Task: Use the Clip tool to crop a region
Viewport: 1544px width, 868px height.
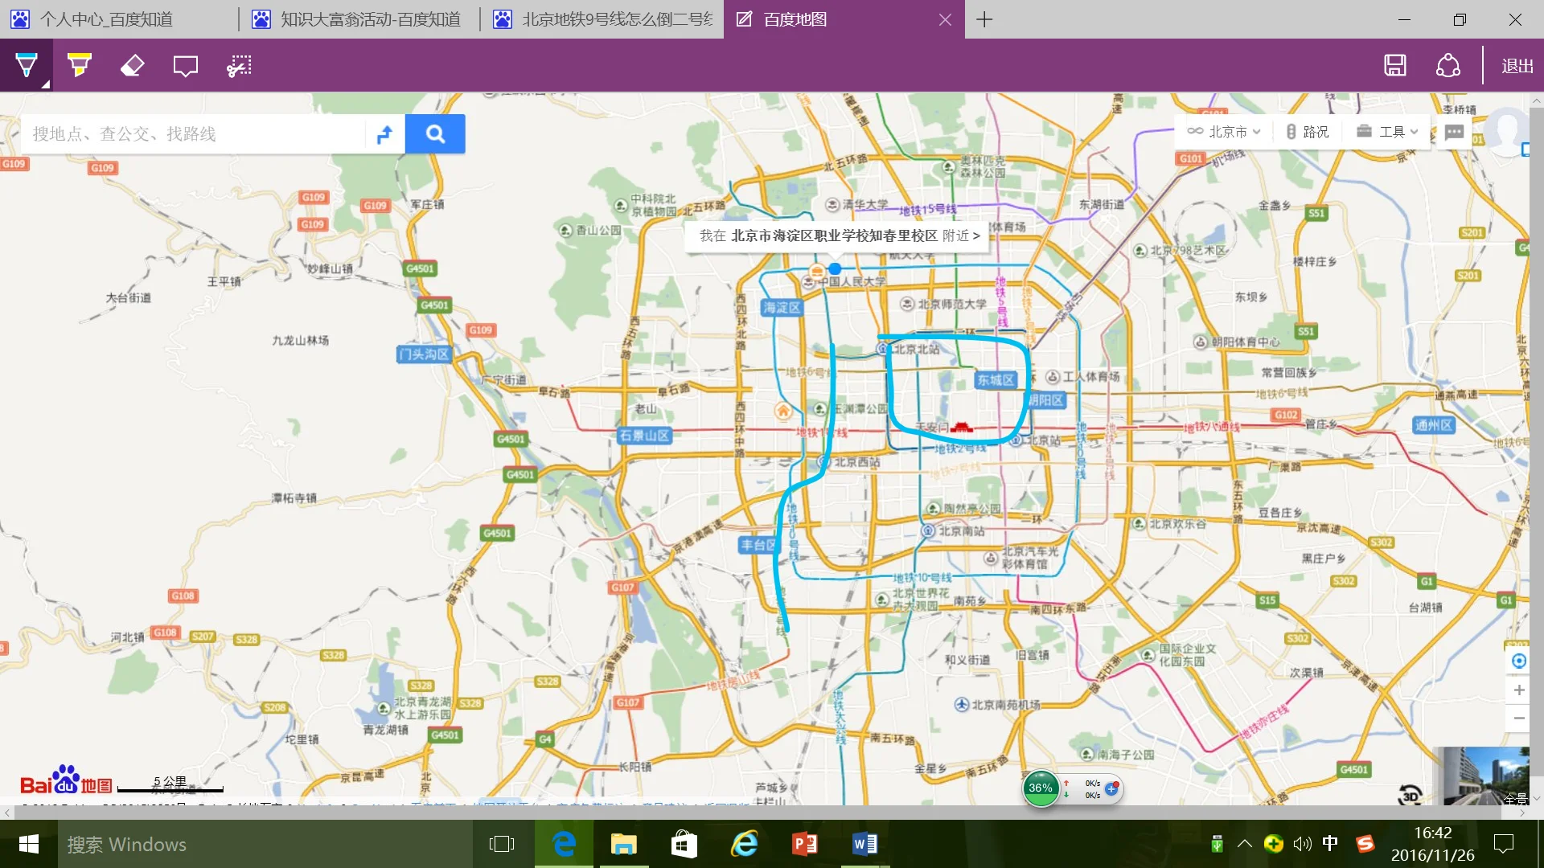Action: click(238, 65)
